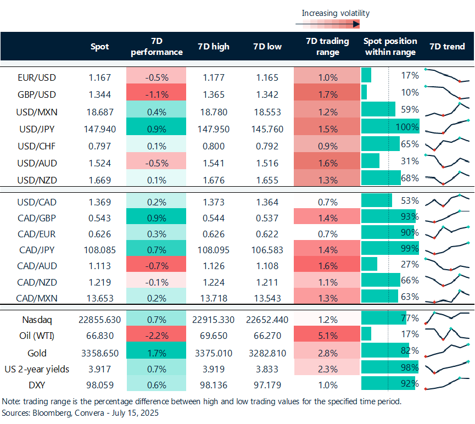Select the USD/CAD row label
475x424 pixels.
tap(37, 202)
